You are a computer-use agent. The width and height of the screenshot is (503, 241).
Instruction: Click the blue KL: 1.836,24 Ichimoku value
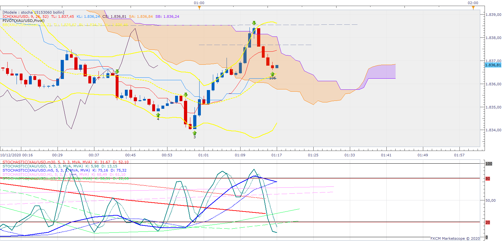point(88,16)
